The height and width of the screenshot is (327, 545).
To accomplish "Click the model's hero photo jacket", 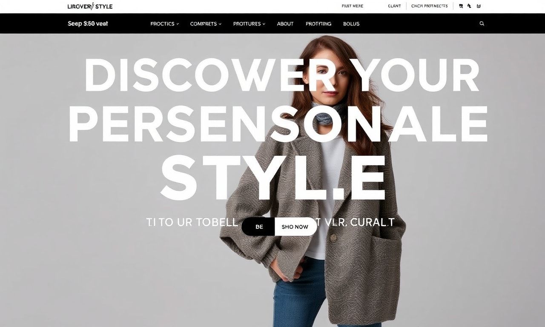I will click(x=313, y=221).
